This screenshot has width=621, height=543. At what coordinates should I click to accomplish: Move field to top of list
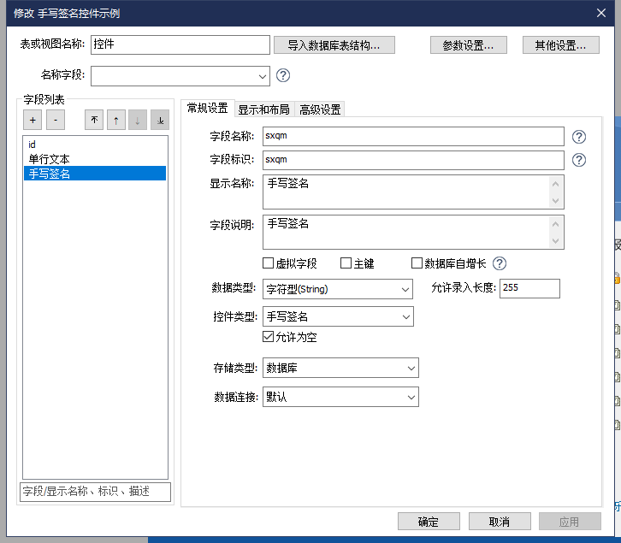(94, 121)
